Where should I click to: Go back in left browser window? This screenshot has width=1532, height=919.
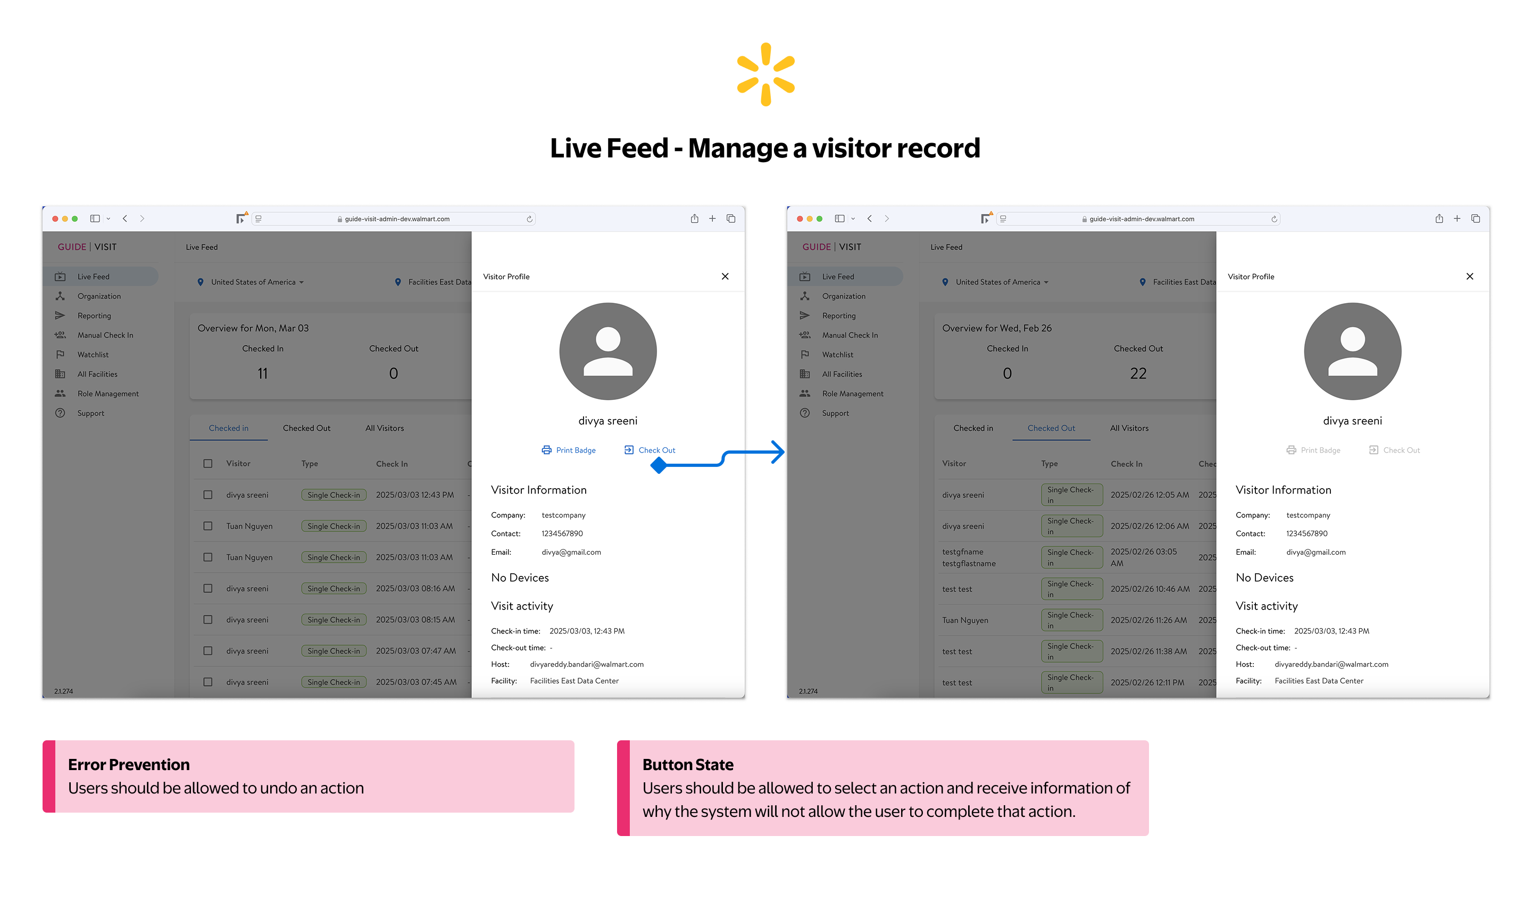(125, 219)
